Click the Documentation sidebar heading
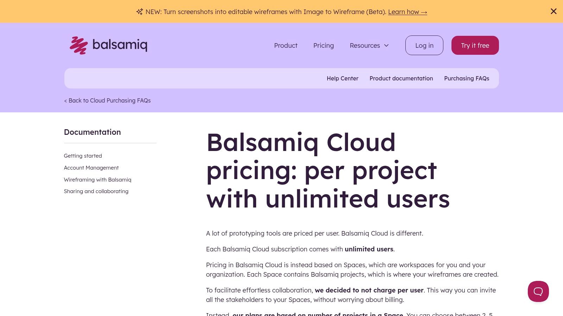Viewport: 563px width, 316px height. [x=92, y=132]
